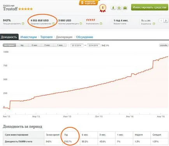169x146 pixels.
Task: Click help icon beside manager capital label
Action: [x=81, y=24]
